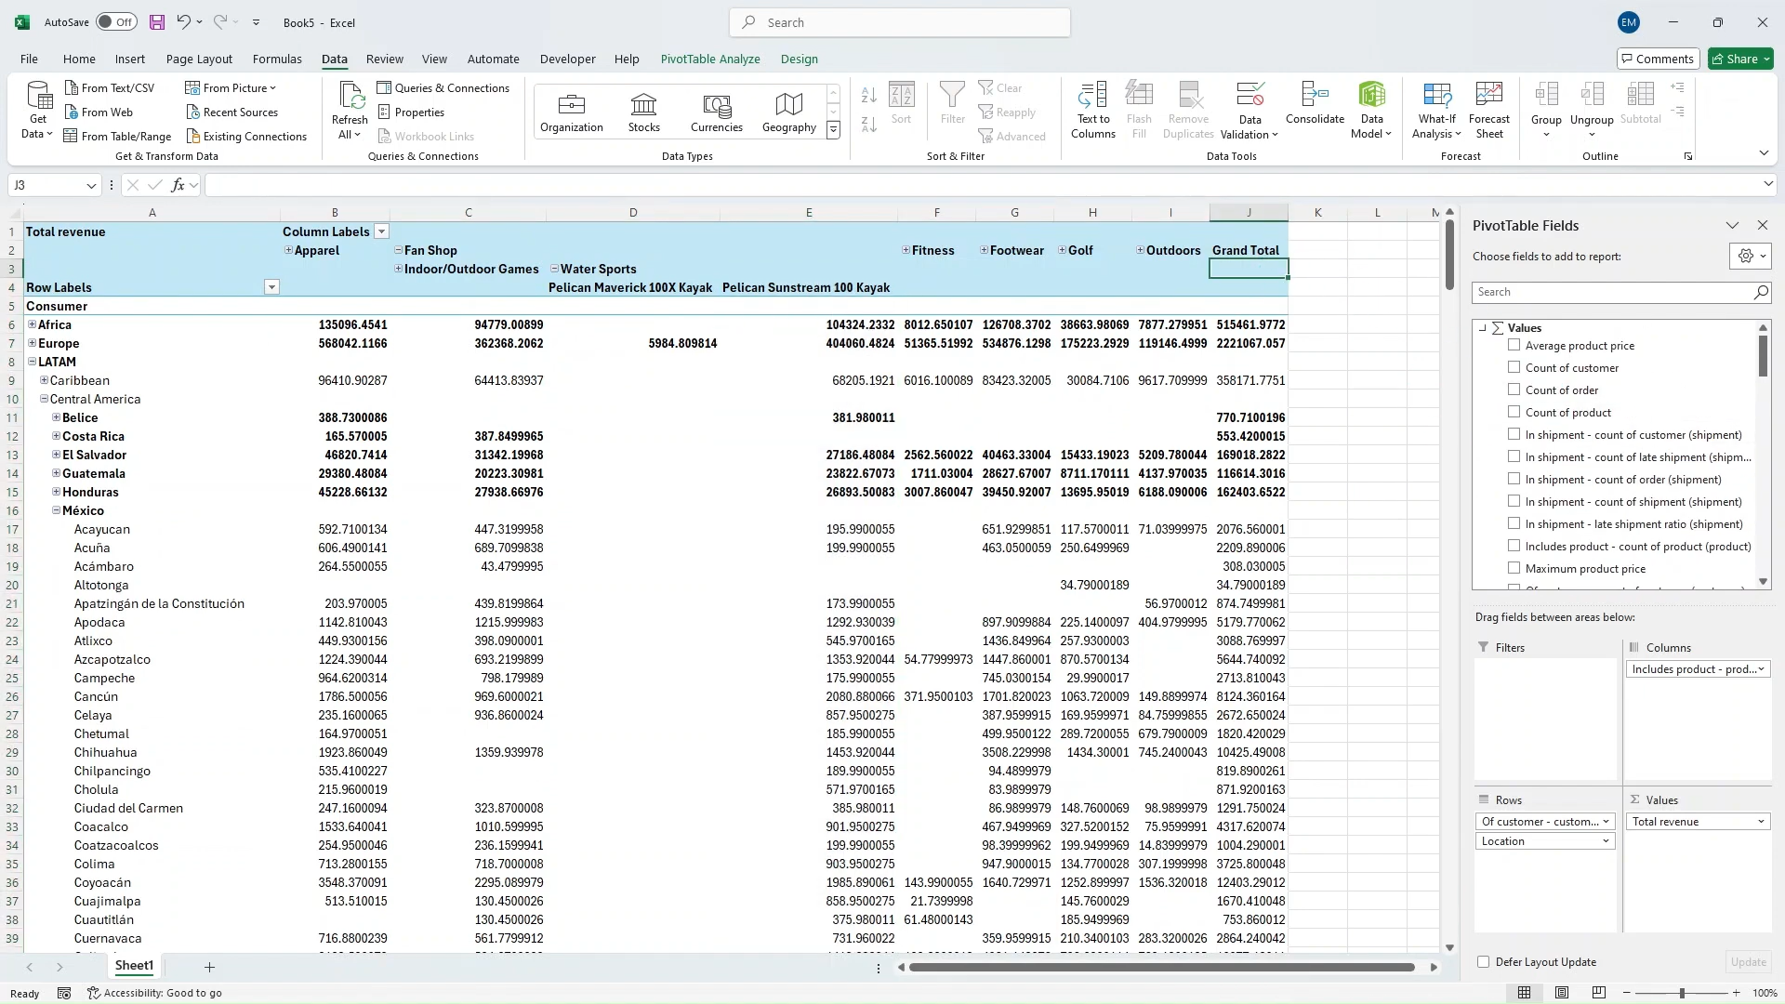The height and width of the screenshot is (1004, 1785).
Task: Open the Formulas ribbon tab
Action: [277, 59]
